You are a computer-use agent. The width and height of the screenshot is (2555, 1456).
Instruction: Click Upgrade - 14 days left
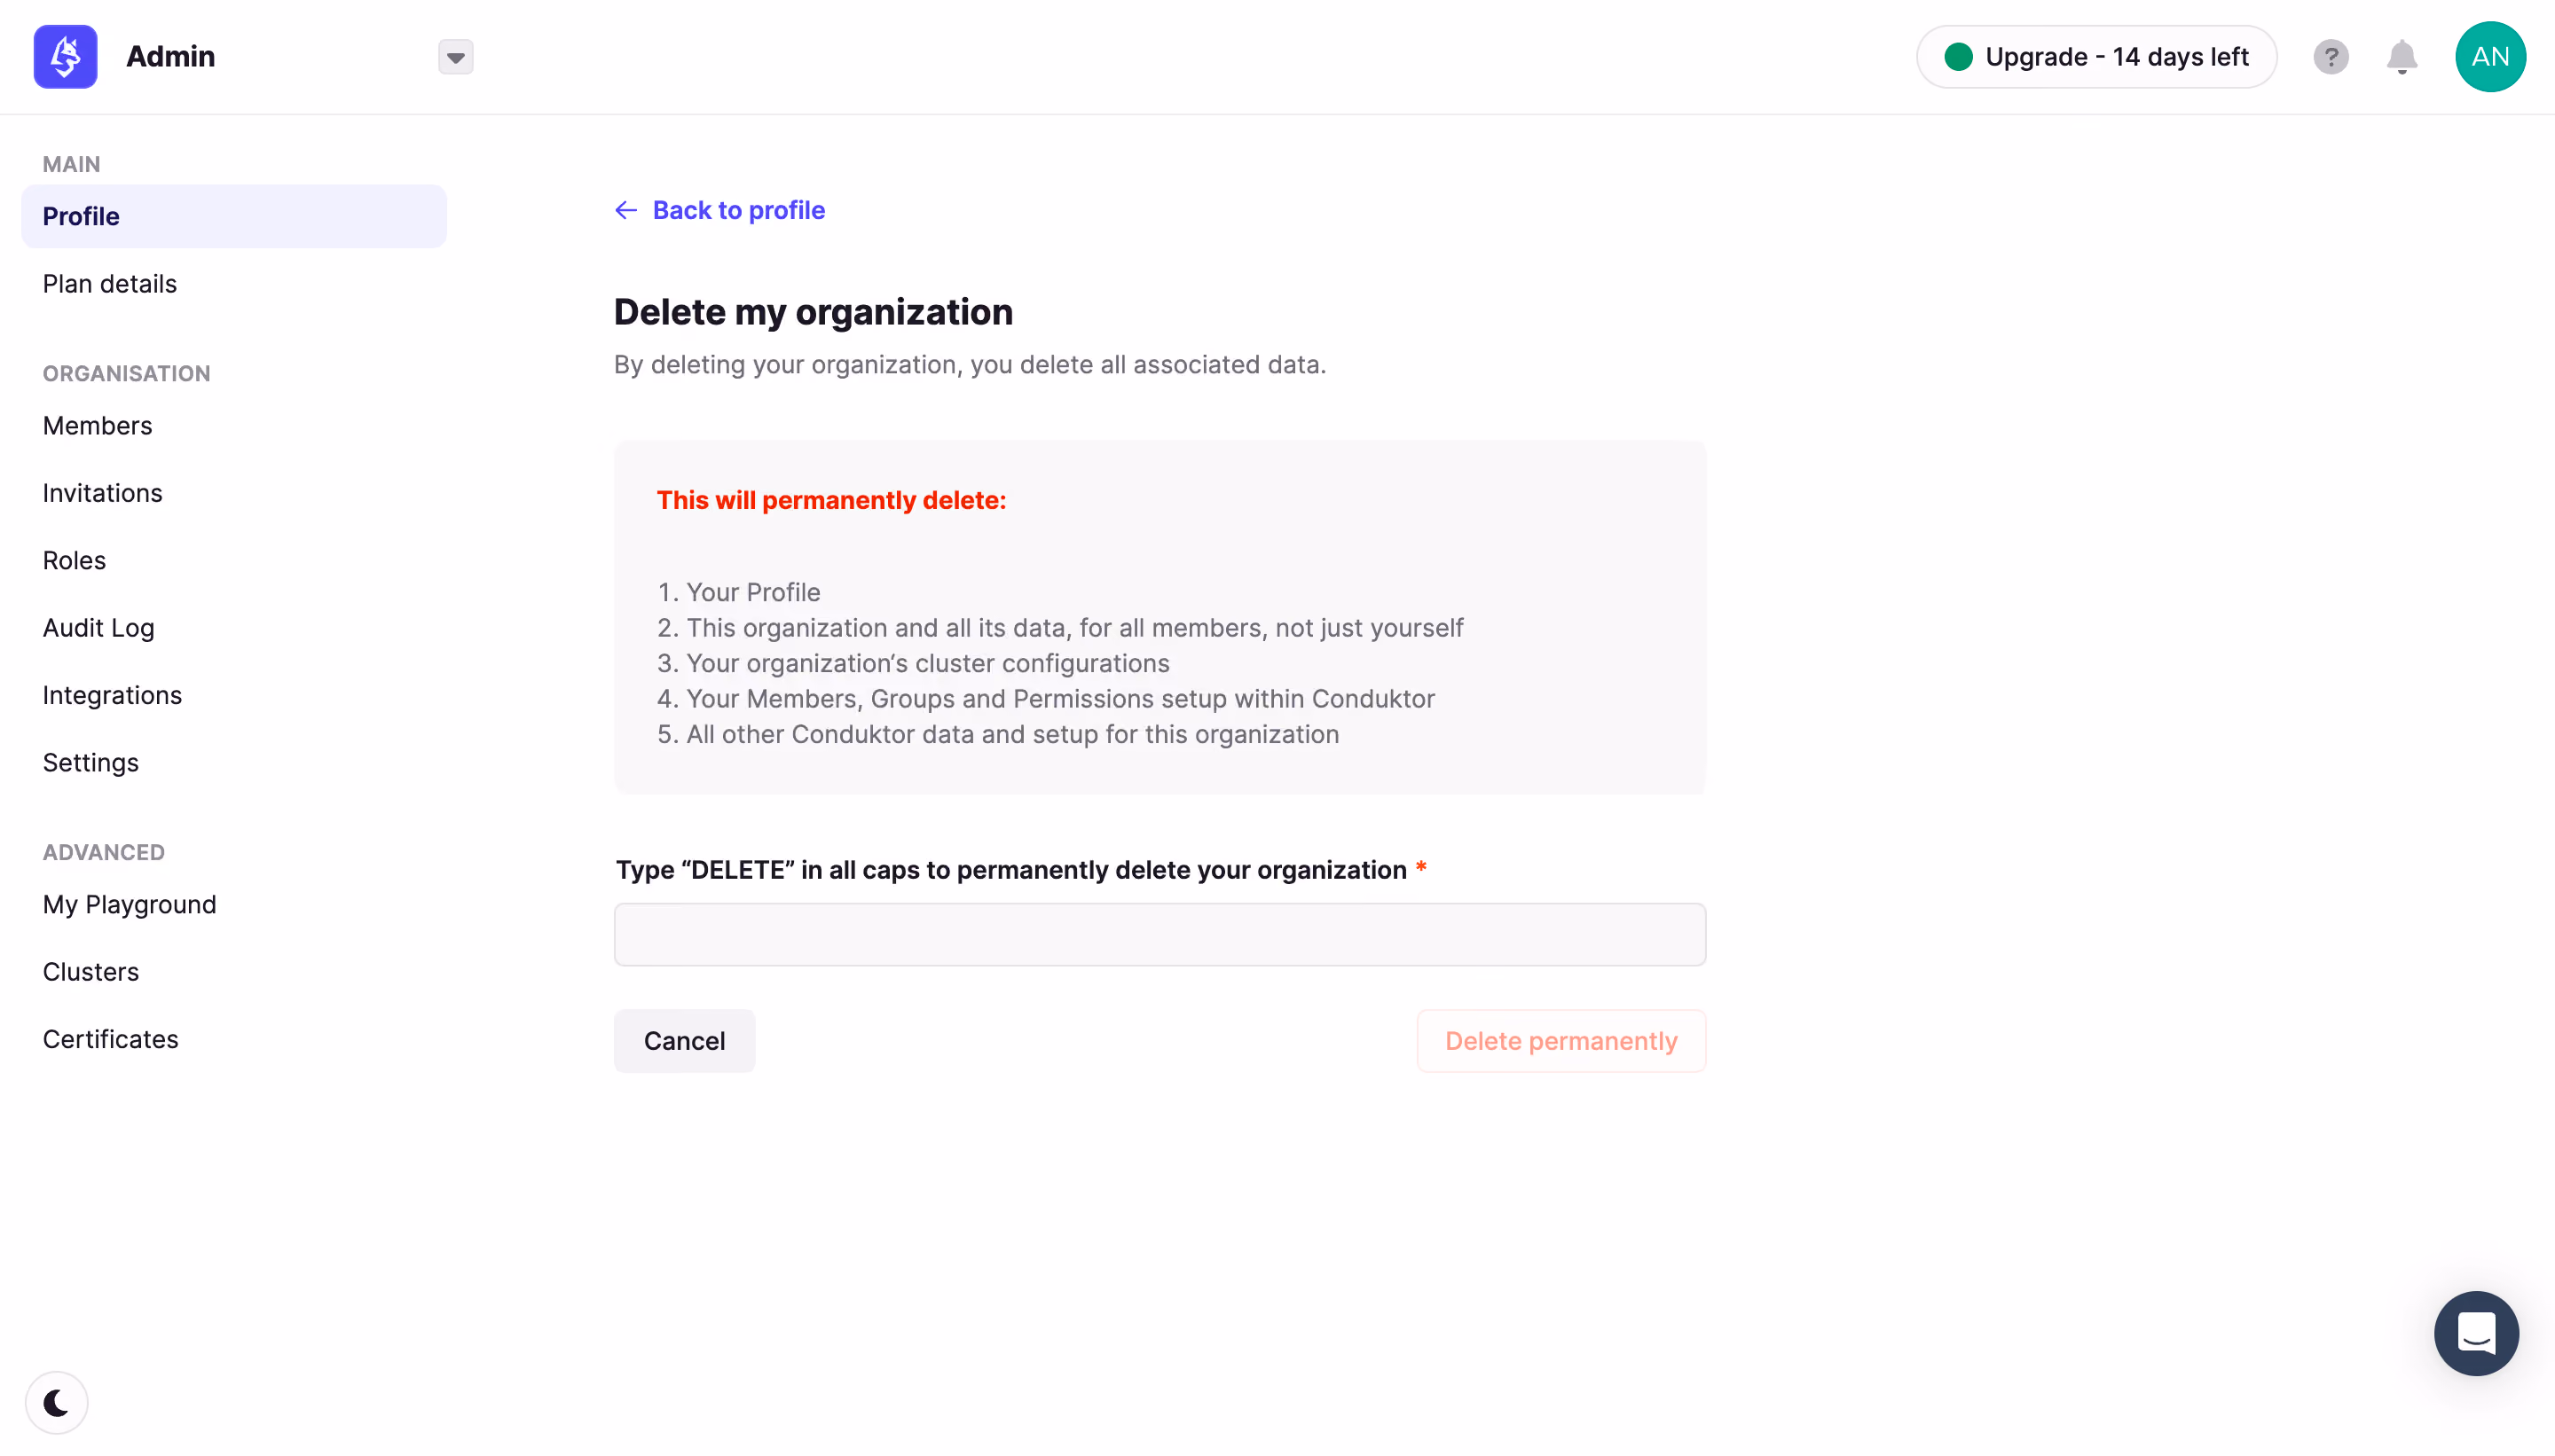click(x=2097, y=57)
